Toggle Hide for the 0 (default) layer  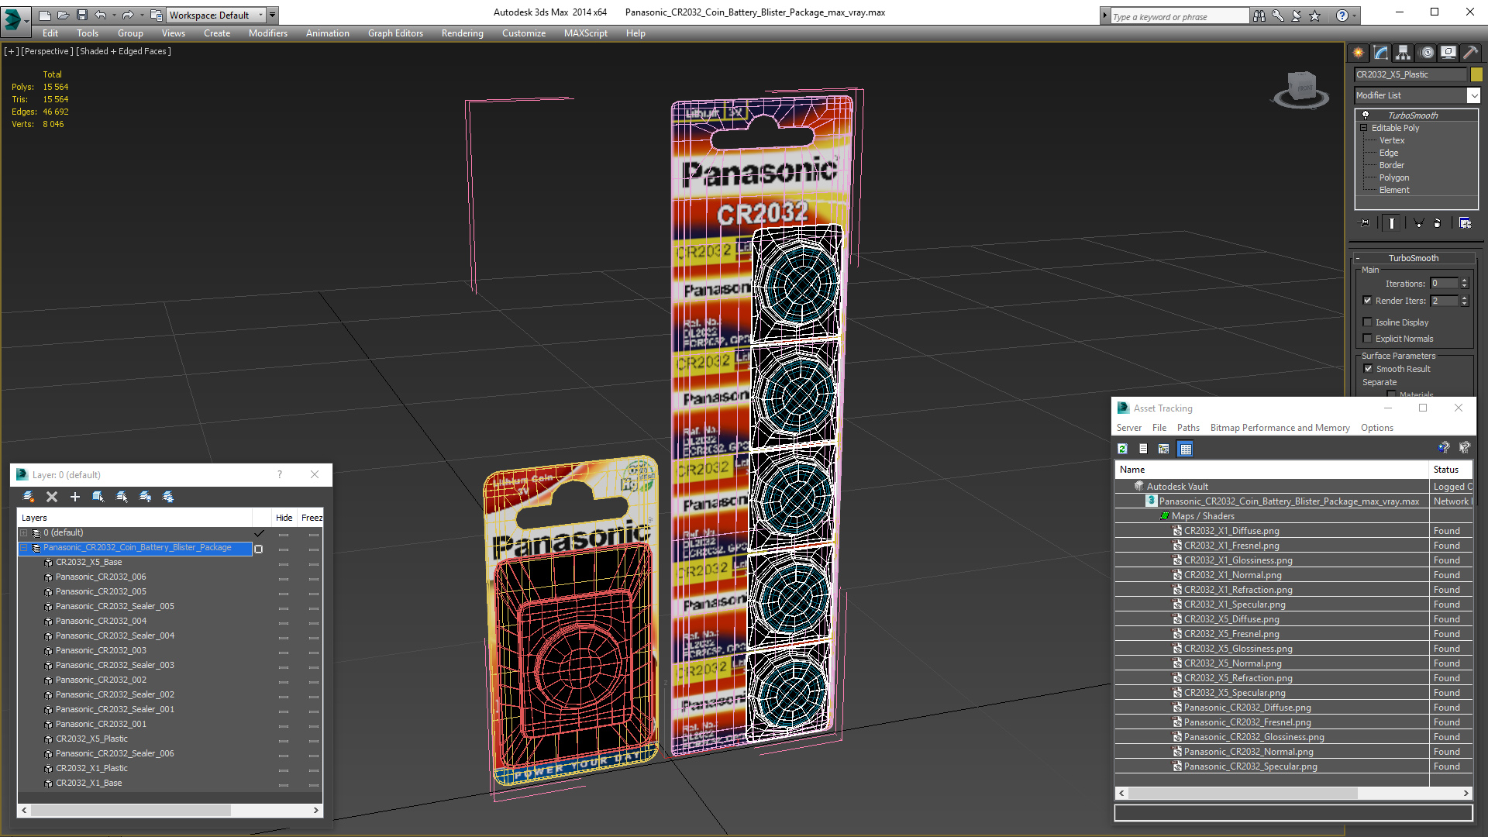(284, 534)
